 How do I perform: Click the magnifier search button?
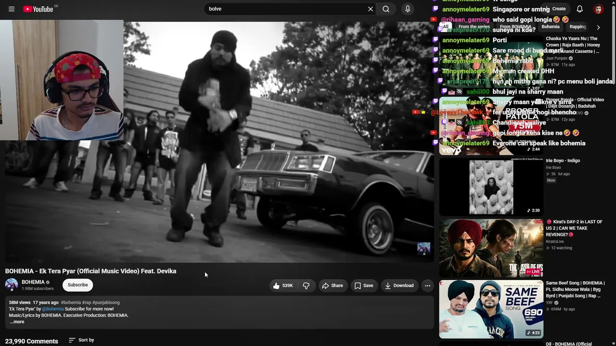[386, 9]
